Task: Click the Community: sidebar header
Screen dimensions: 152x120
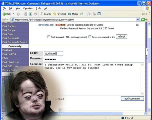Action: 15,46
